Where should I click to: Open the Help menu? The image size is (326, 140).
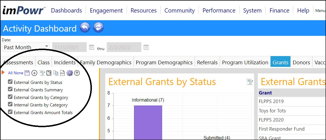[303, 11]
